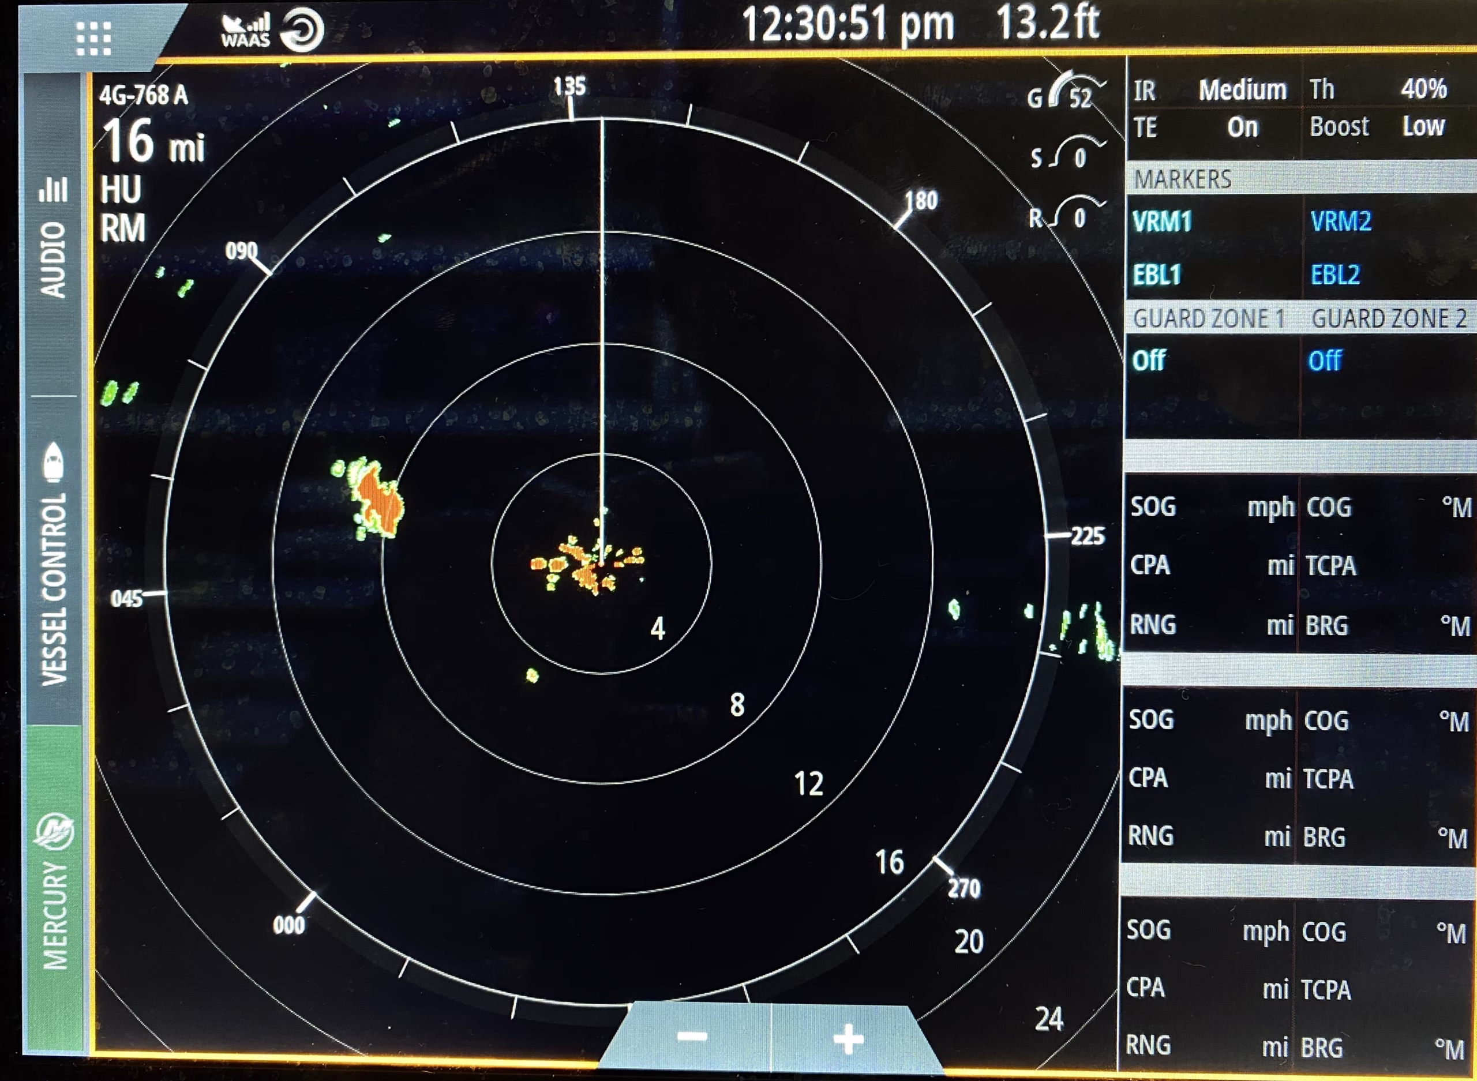Toggle Guard Zone 2 Off setting
Screen dimensions: 1477x1081
click(x=1325, y=360)
